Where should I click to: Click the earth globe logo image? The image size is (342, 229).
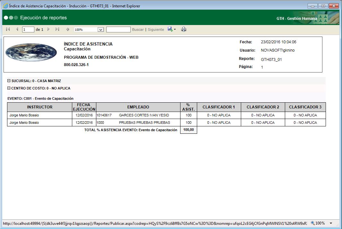tap(31, 52)
